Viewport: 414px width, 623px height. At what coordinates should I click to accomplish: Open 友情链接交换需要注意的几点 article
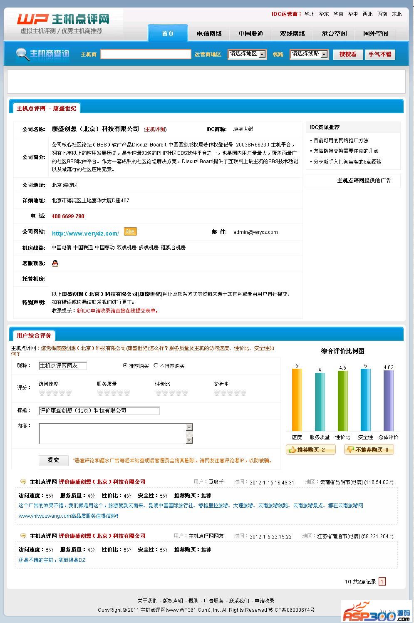tap(346, 151)
